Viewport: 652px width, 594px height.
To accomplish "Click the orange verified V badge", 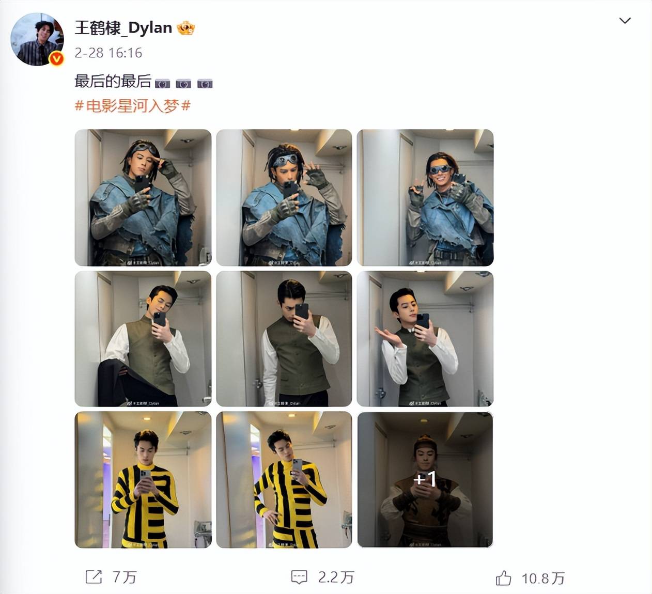I will click(x=56, y=59).
